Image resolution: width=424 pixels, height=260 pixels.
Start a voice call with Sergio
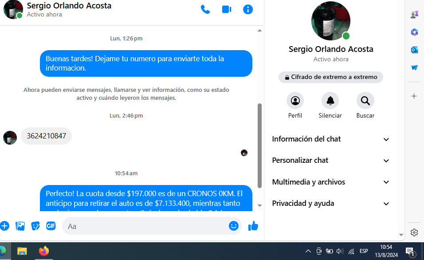[205, 9]
